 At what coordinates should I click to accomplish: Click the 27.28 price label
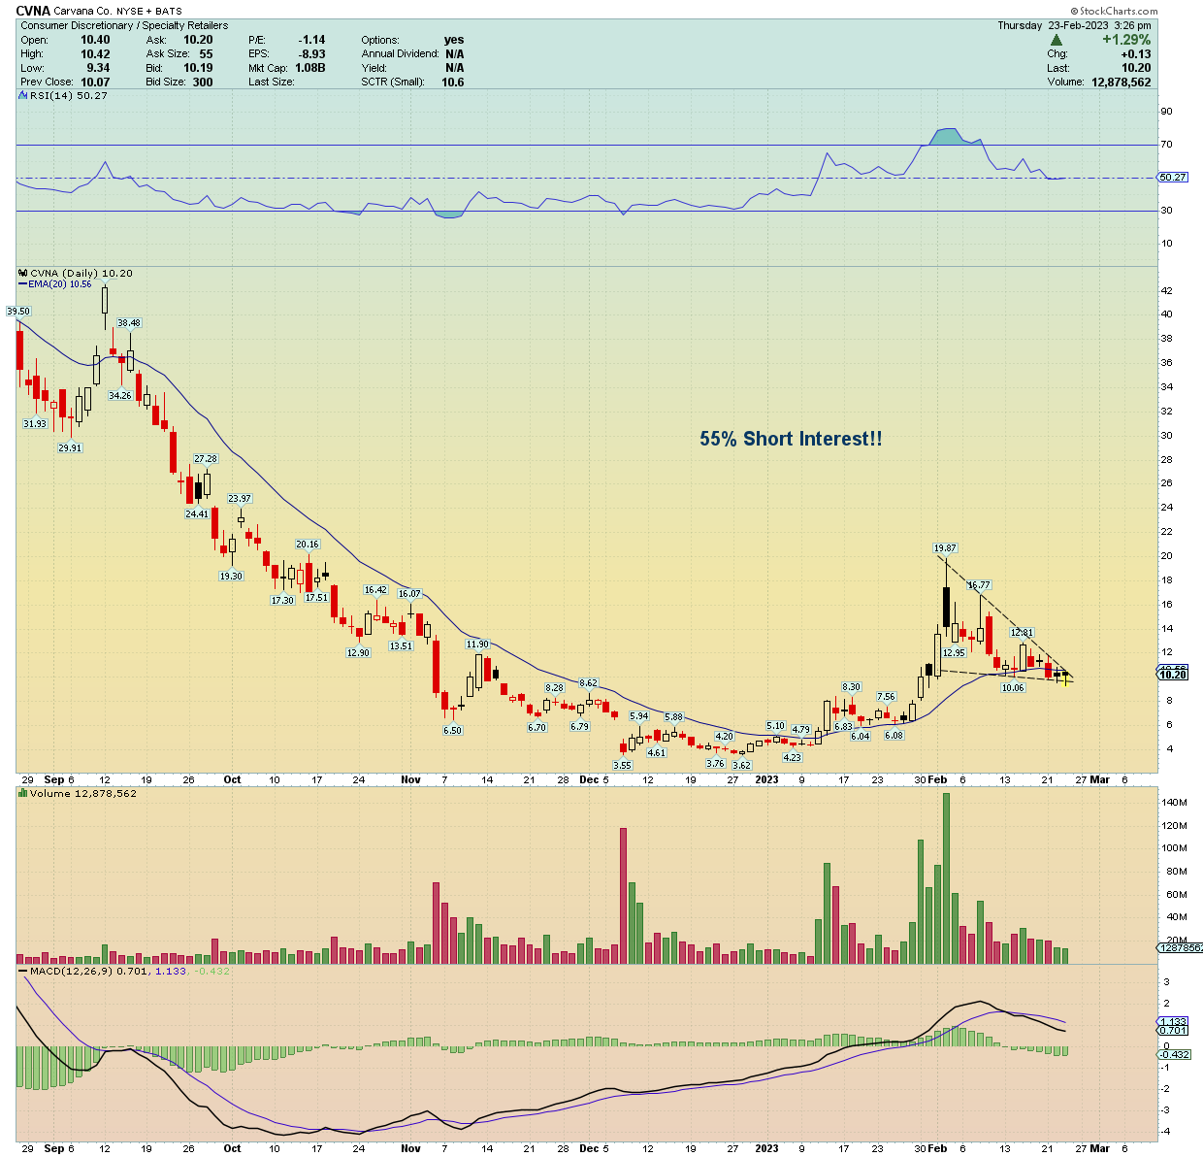pyautogui.click(x=206, y=458)
